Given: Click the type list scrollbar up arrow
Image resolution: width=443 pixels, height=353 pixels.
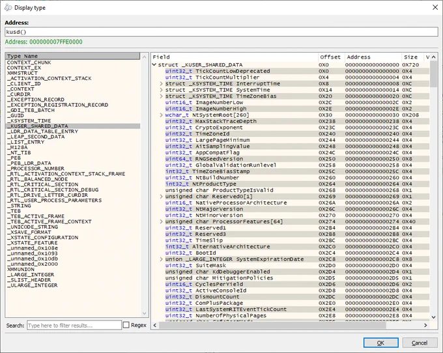Looking at the screenshot, I should coord(145,57).
